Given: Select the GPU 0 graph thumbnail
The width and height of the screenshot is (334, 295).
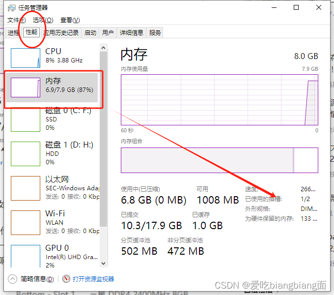Looking at the screenshot, I should [x=26, y=256].
